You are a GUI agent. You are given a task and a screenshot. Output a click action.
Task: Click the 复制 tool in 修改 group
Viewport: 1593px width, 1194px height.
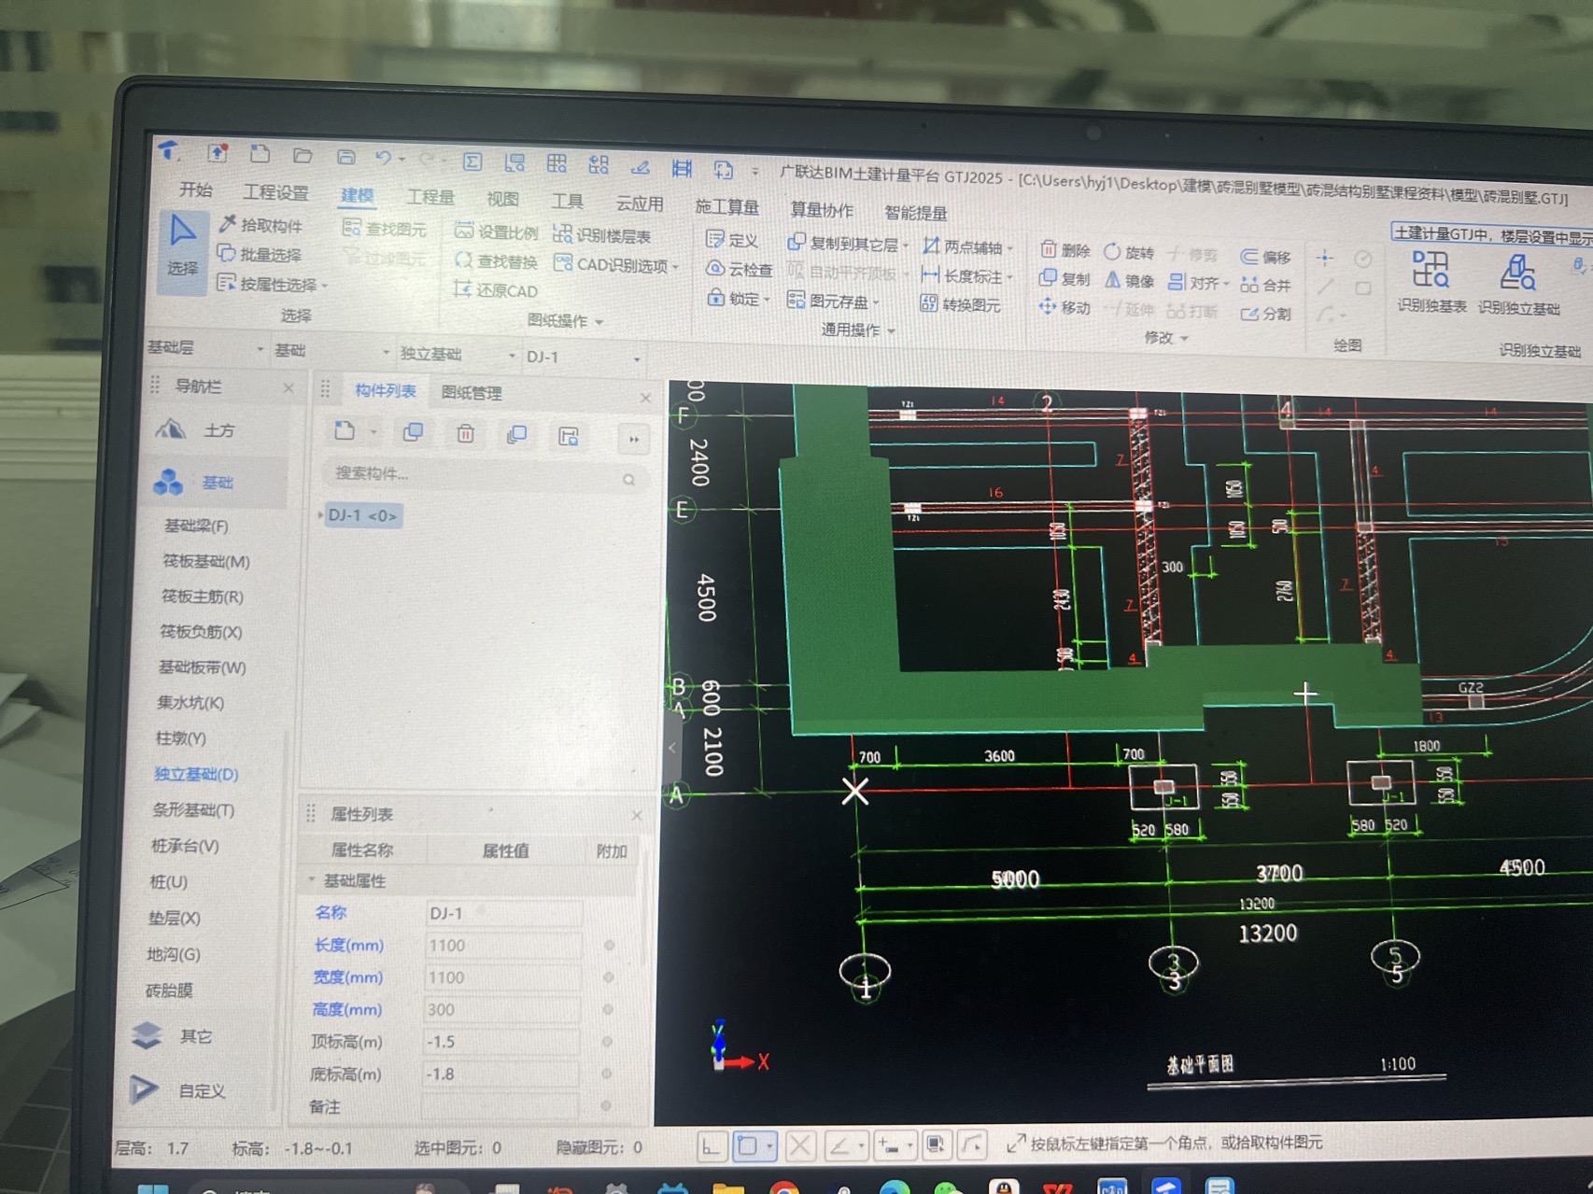click(x=1064, y=278)
